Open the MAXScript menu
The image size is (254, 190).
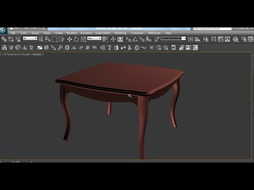(155, 33)
